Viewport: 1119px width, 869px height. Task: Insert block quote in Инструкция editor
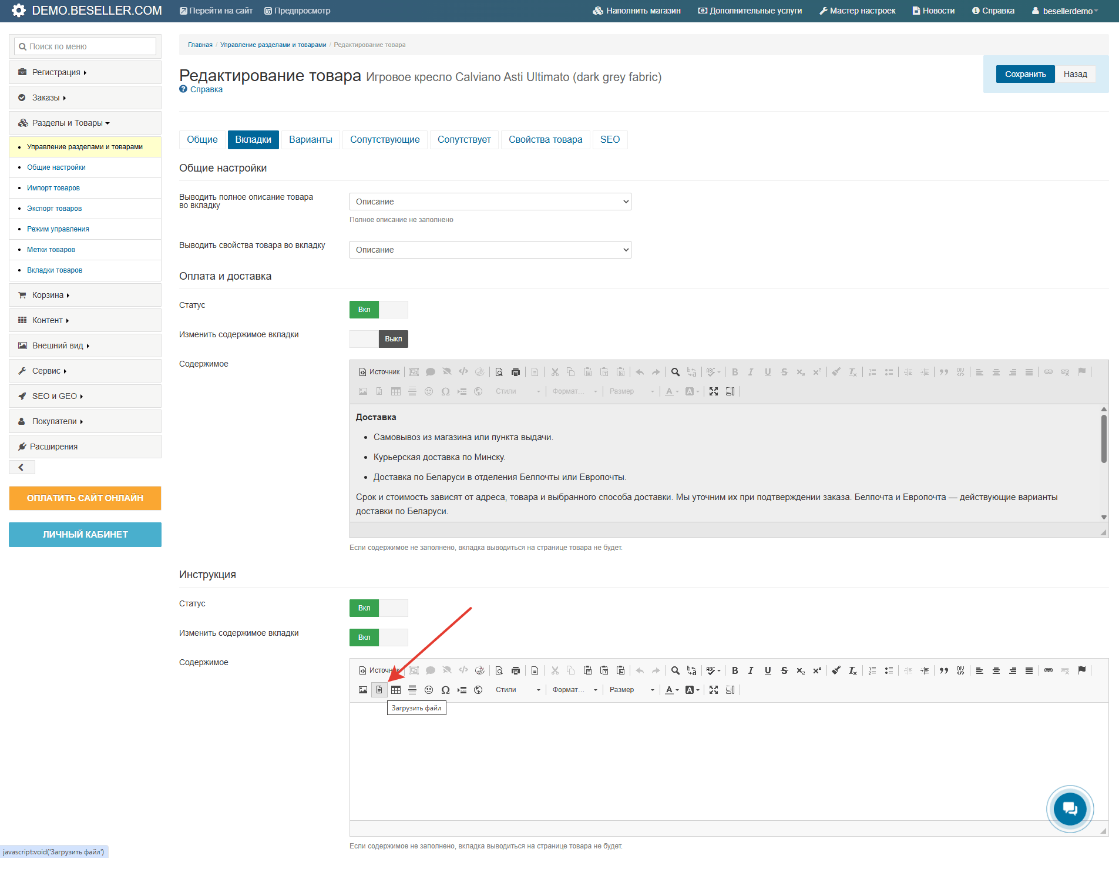click(944, 670)
